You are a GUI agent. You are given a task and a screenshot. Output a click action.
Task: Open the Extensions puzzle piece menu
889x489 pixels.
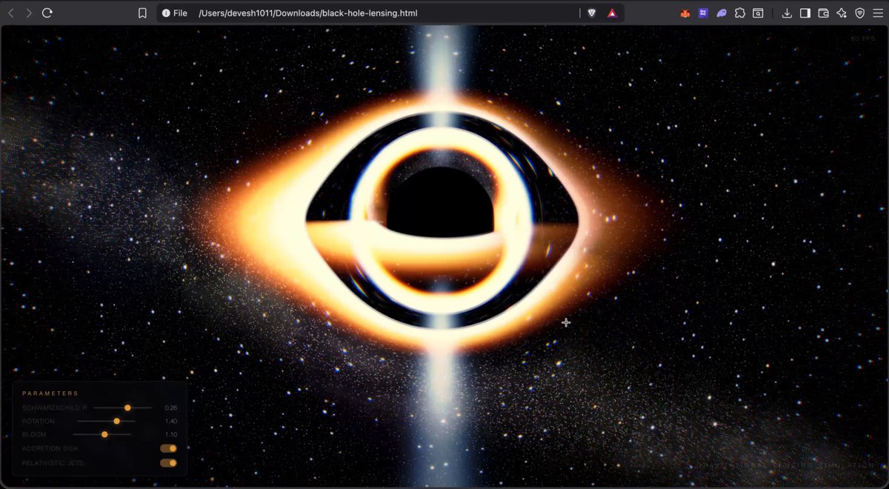(x=739, y=13)
